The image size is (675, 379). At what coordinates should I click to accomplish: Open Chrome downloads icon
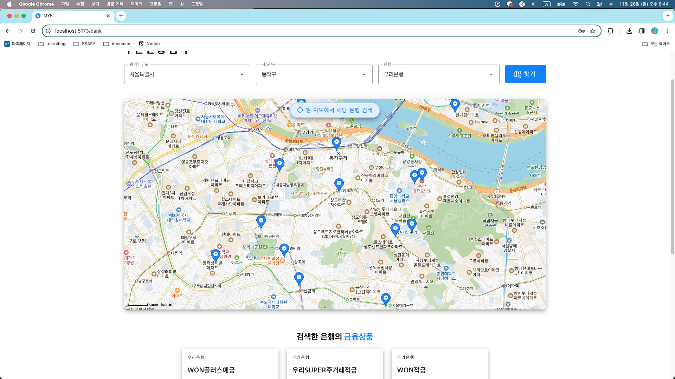629,31
